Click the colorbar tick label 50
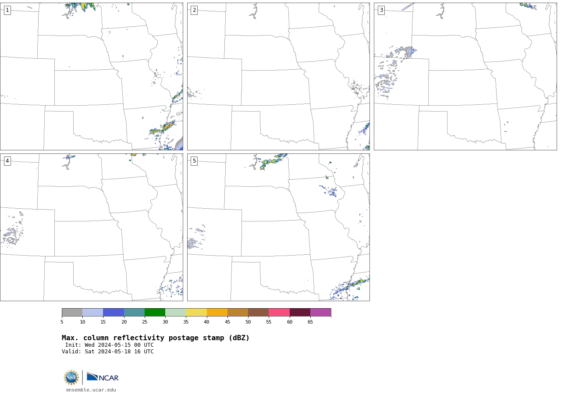561x395 pixels. pos(248,322)
